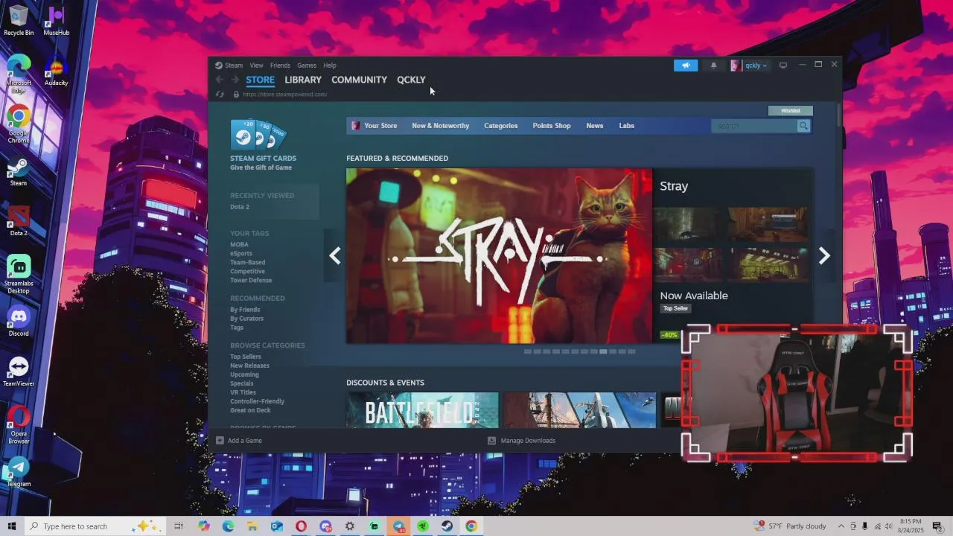Open Top Sellers category link
The image size is (953, 536).
point(246,357)
